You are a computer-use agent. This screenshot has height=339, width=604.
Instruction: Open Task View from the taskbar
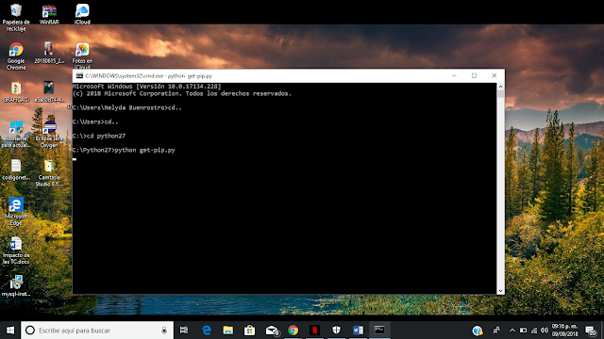click(x=184, y=331)
